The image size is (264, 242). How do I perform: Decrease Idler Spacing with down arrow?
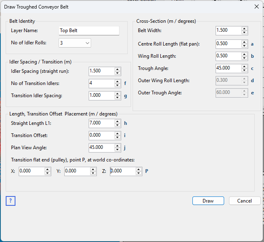pyautogui.click(x=118, y=73)
